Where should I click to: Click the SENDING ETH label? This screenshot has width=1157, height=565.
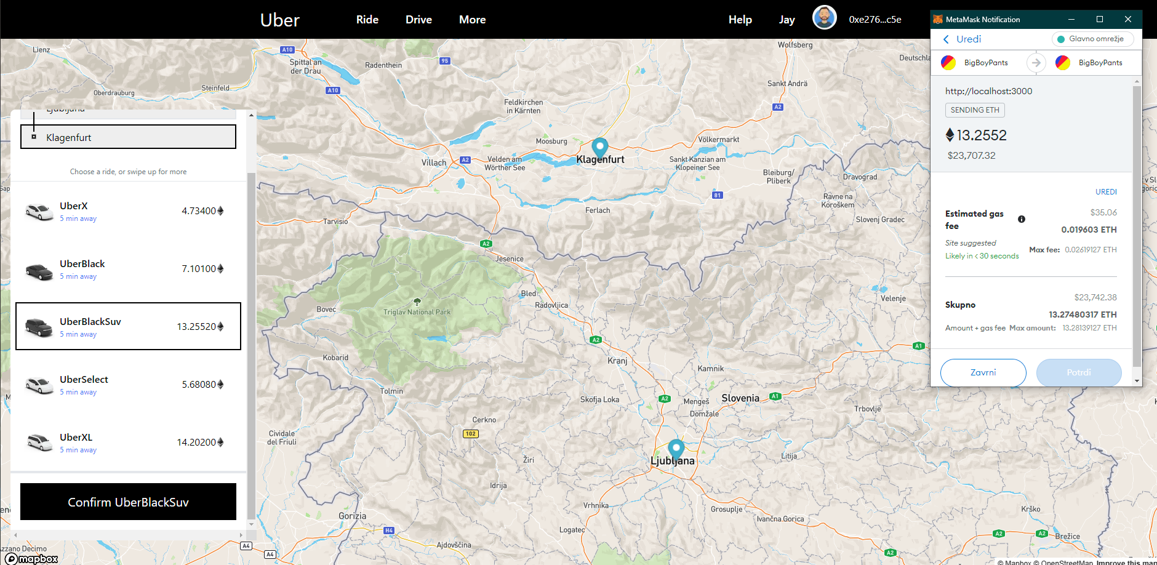975,110
